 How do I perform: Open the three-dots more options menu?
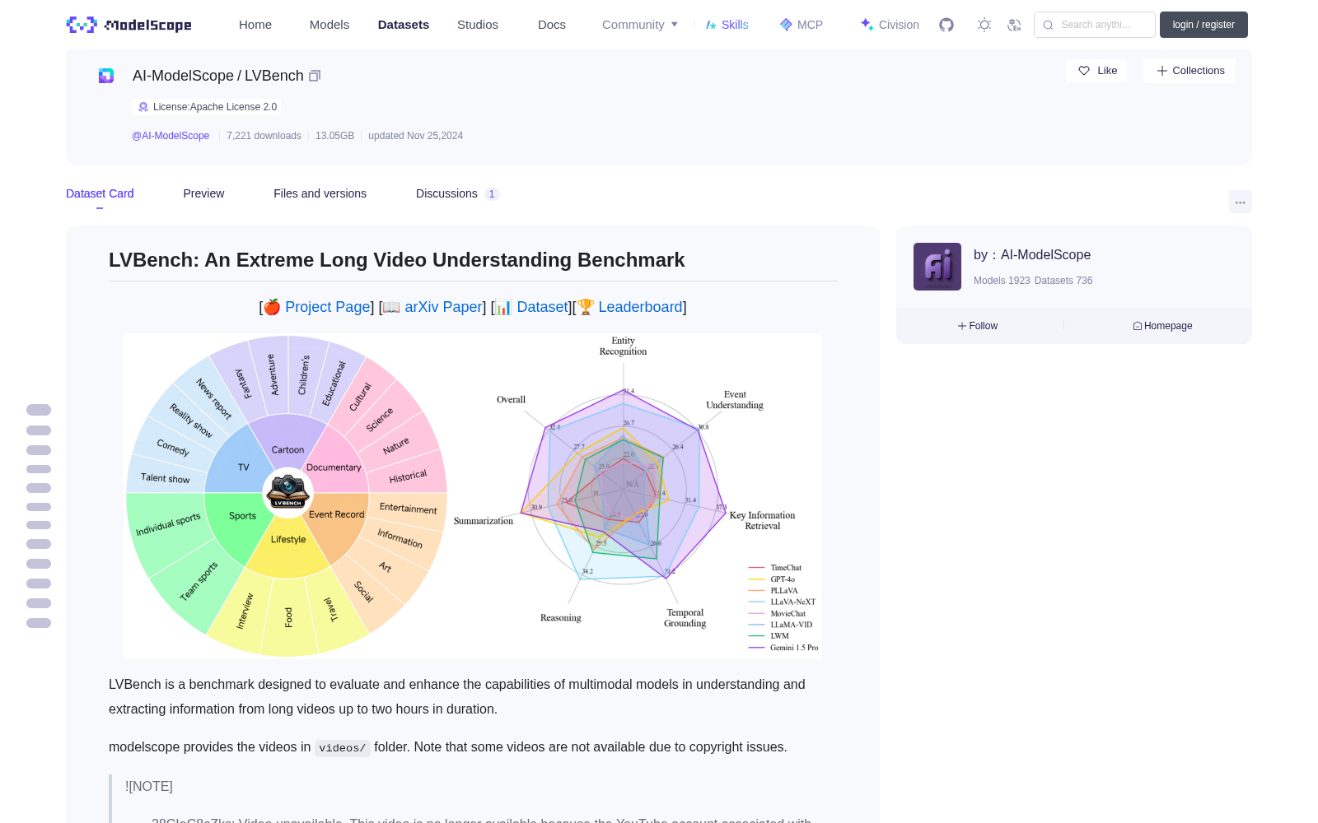[x=1240, y=202]
